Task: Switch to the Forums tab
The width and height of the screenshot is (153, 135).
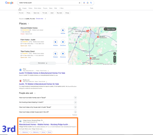Action: point(45,8)
